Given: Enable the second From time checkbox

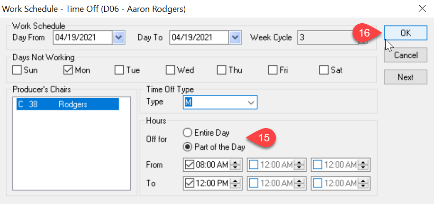Looking at the screenshot, I should (253, 165).
